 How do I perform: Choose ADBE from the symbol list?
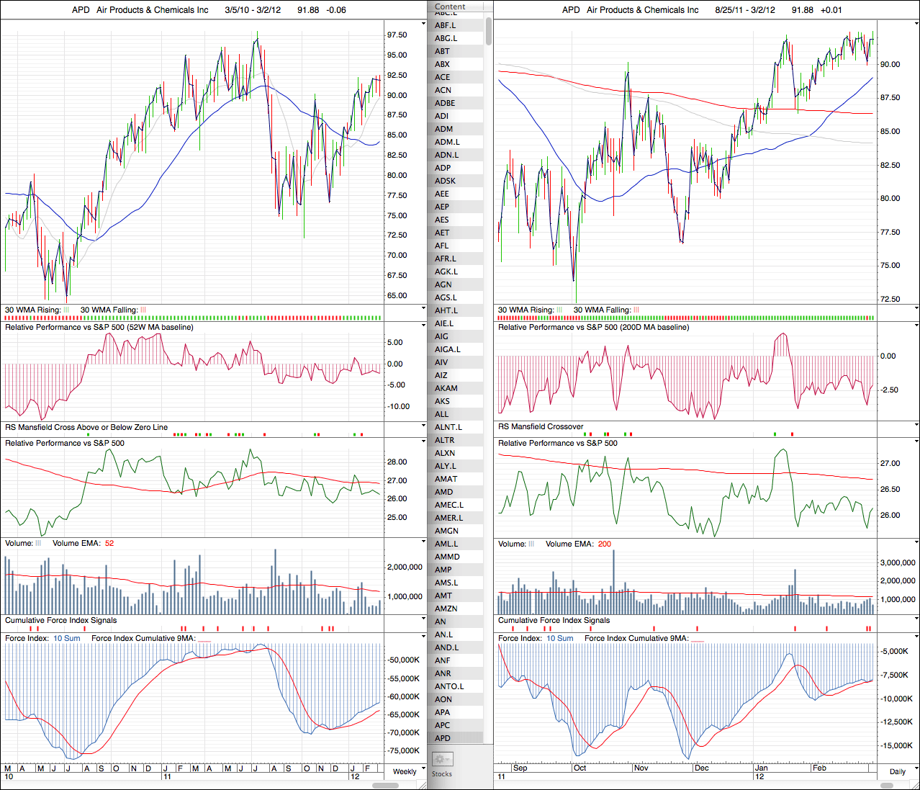click(445, 103)
